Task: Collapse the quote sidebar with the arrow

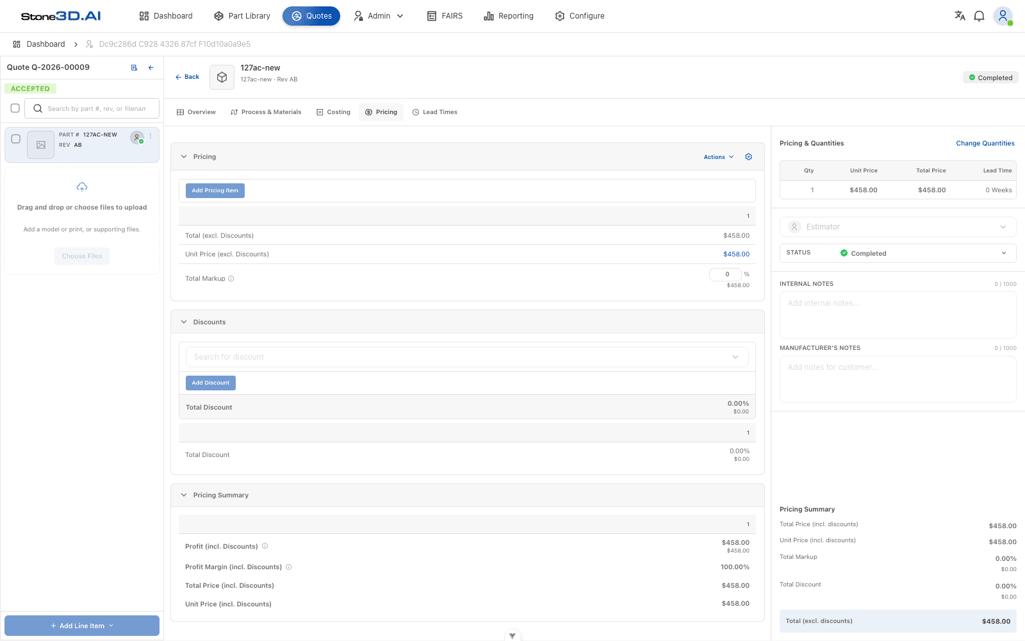Action: (x=151, y=67)
